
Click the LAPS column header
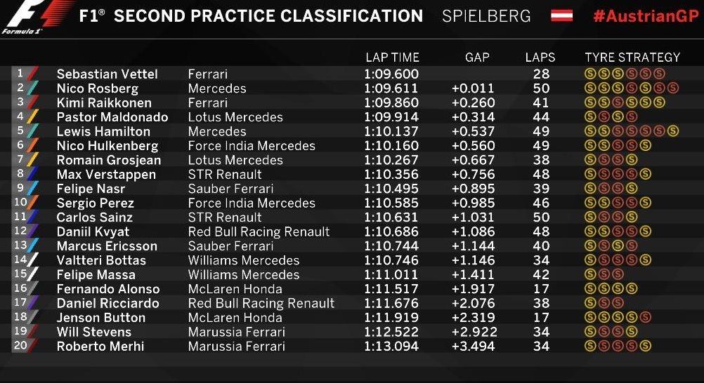coord(540,58)
